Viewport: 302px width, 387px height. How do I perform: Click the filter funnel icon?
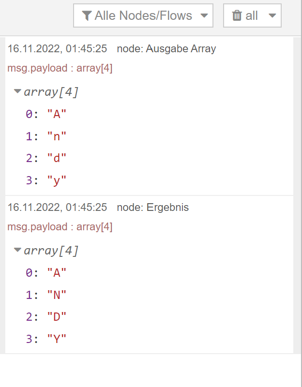(x=87, y=15)
